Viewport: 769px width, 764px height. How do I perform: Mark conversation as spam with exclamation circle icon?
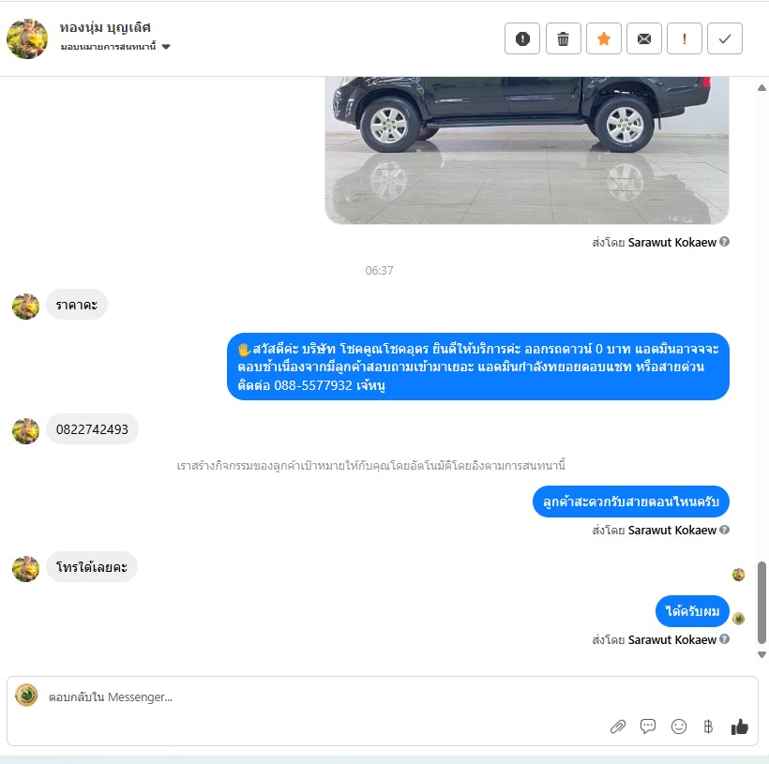point(522,38)
